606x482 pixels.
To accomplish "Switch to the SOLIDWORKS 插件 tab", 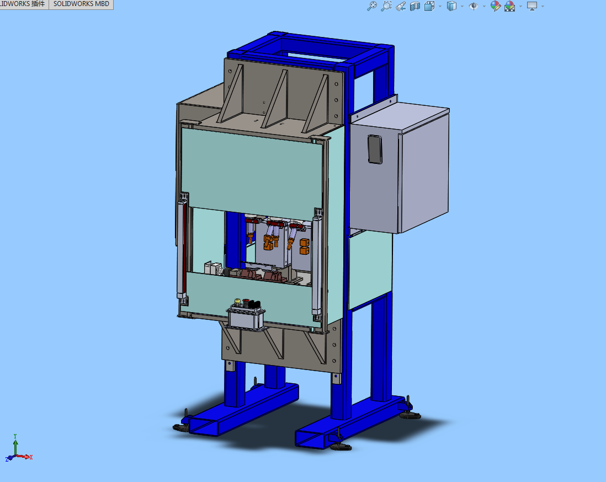I will coord(24,4).
